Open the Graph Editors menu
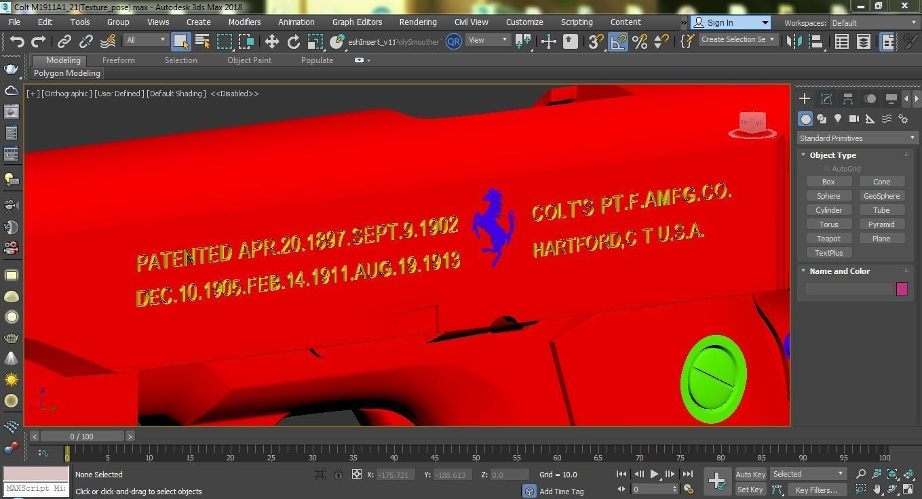Image resolution: width=922 pixels, height=499 pixels. click(357, 22)
